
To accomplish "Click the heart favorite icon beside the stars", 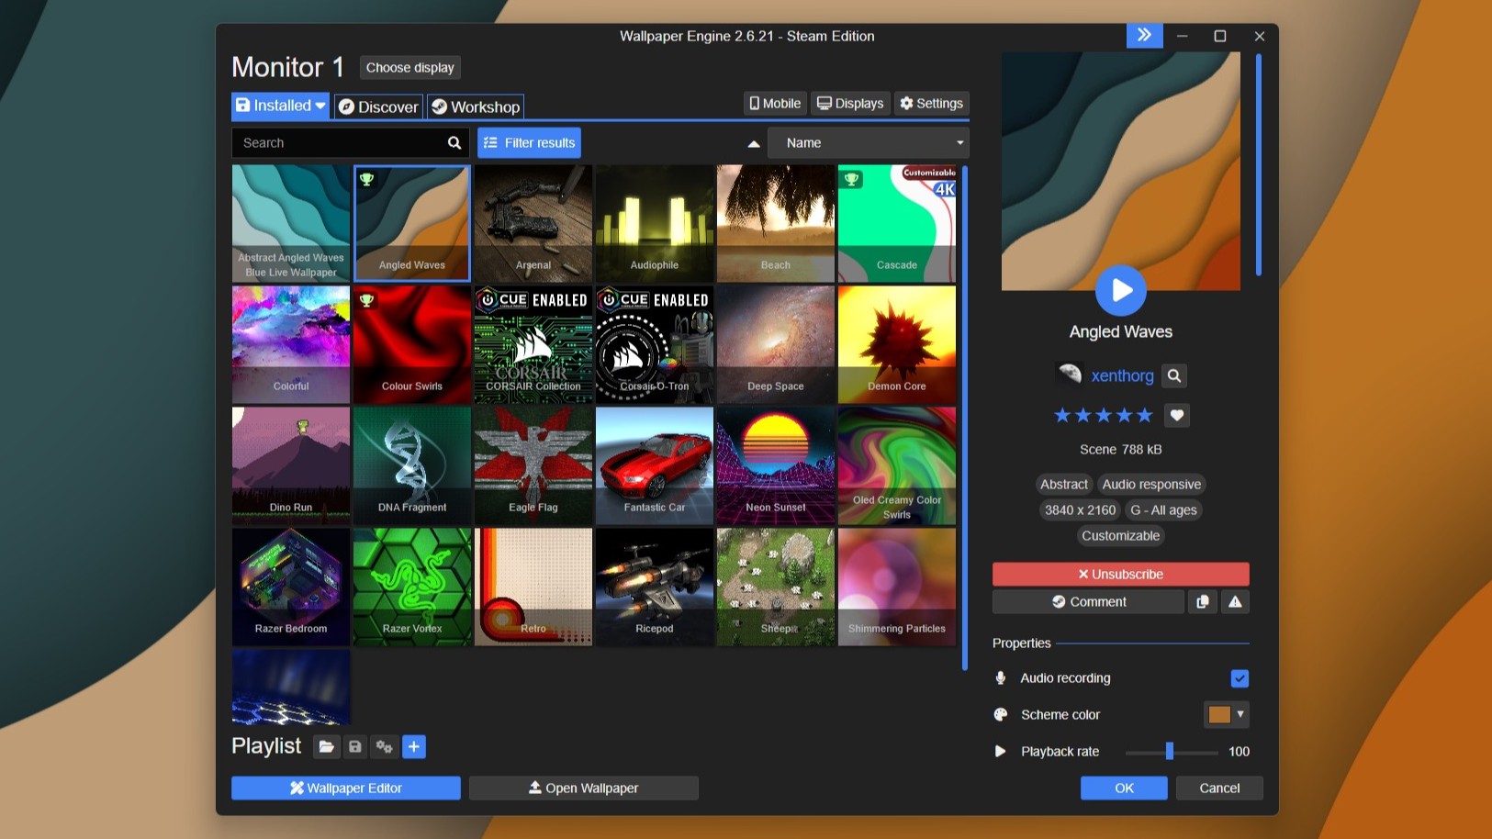I will pyautogui.click(x=1177, y=416).
